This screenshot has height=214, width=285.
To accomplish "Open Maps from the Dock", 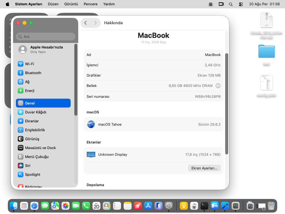I will point(55,206).
